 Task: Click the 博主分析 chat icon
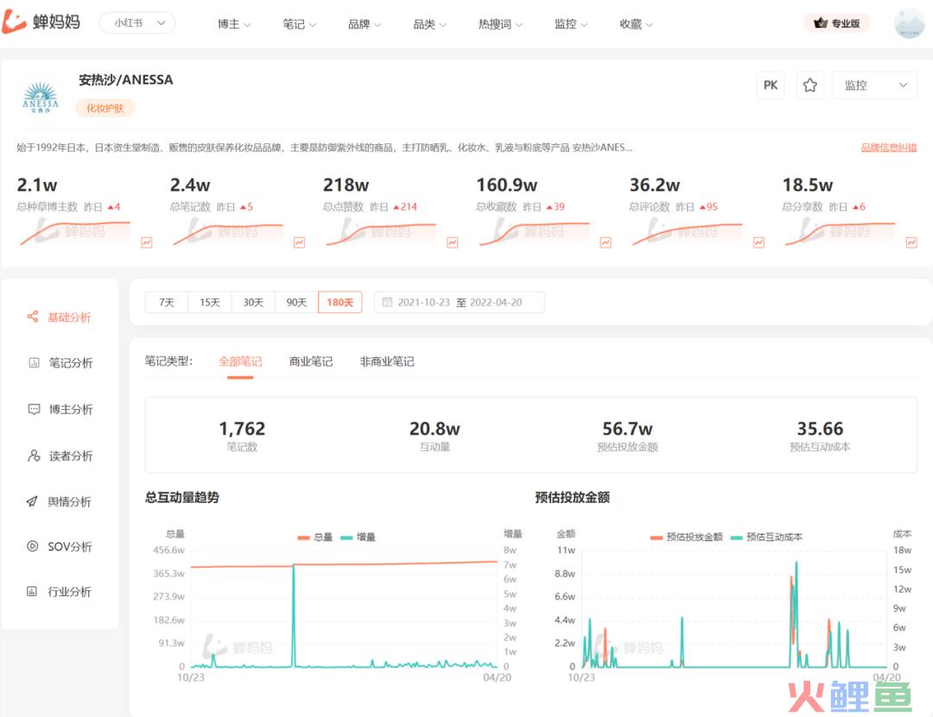(34, 409)
